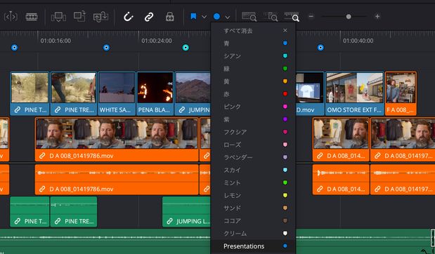Screen dimensions: 435x254
Task: Select the Blade edit mode tool
Action: click(32, 17)
